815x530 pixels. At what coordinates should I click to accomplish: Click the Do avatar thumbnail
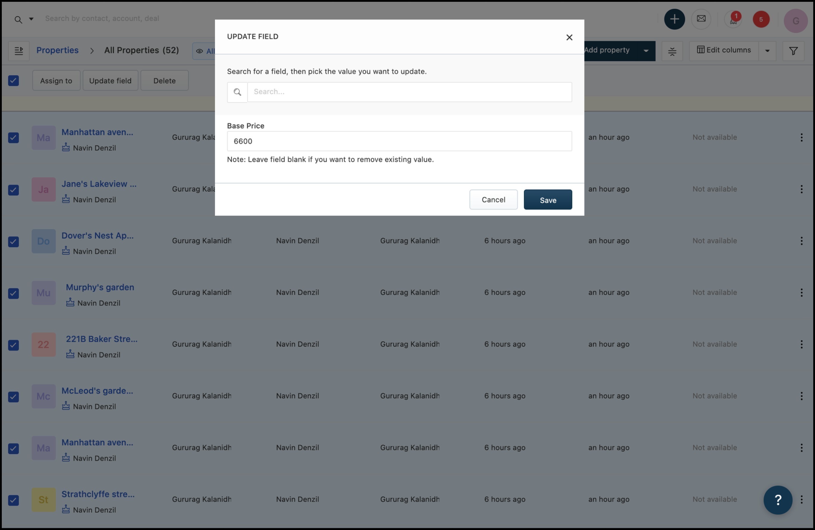(44, 241)
